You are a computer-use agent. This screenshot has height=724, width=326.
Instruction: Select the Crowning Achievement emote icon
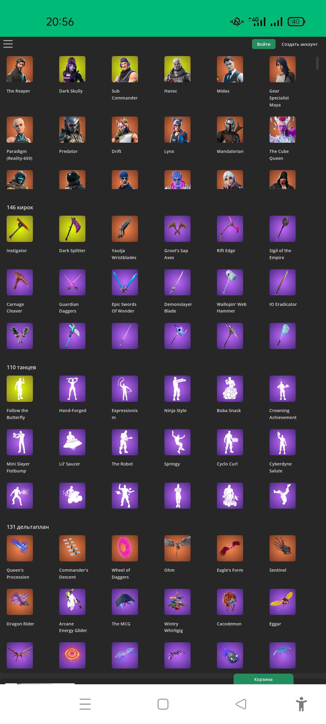click(x=283, y=389)
